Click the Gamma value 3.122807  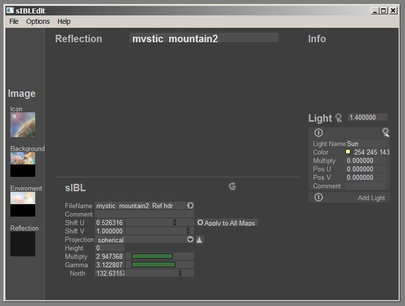click(110, 265)
